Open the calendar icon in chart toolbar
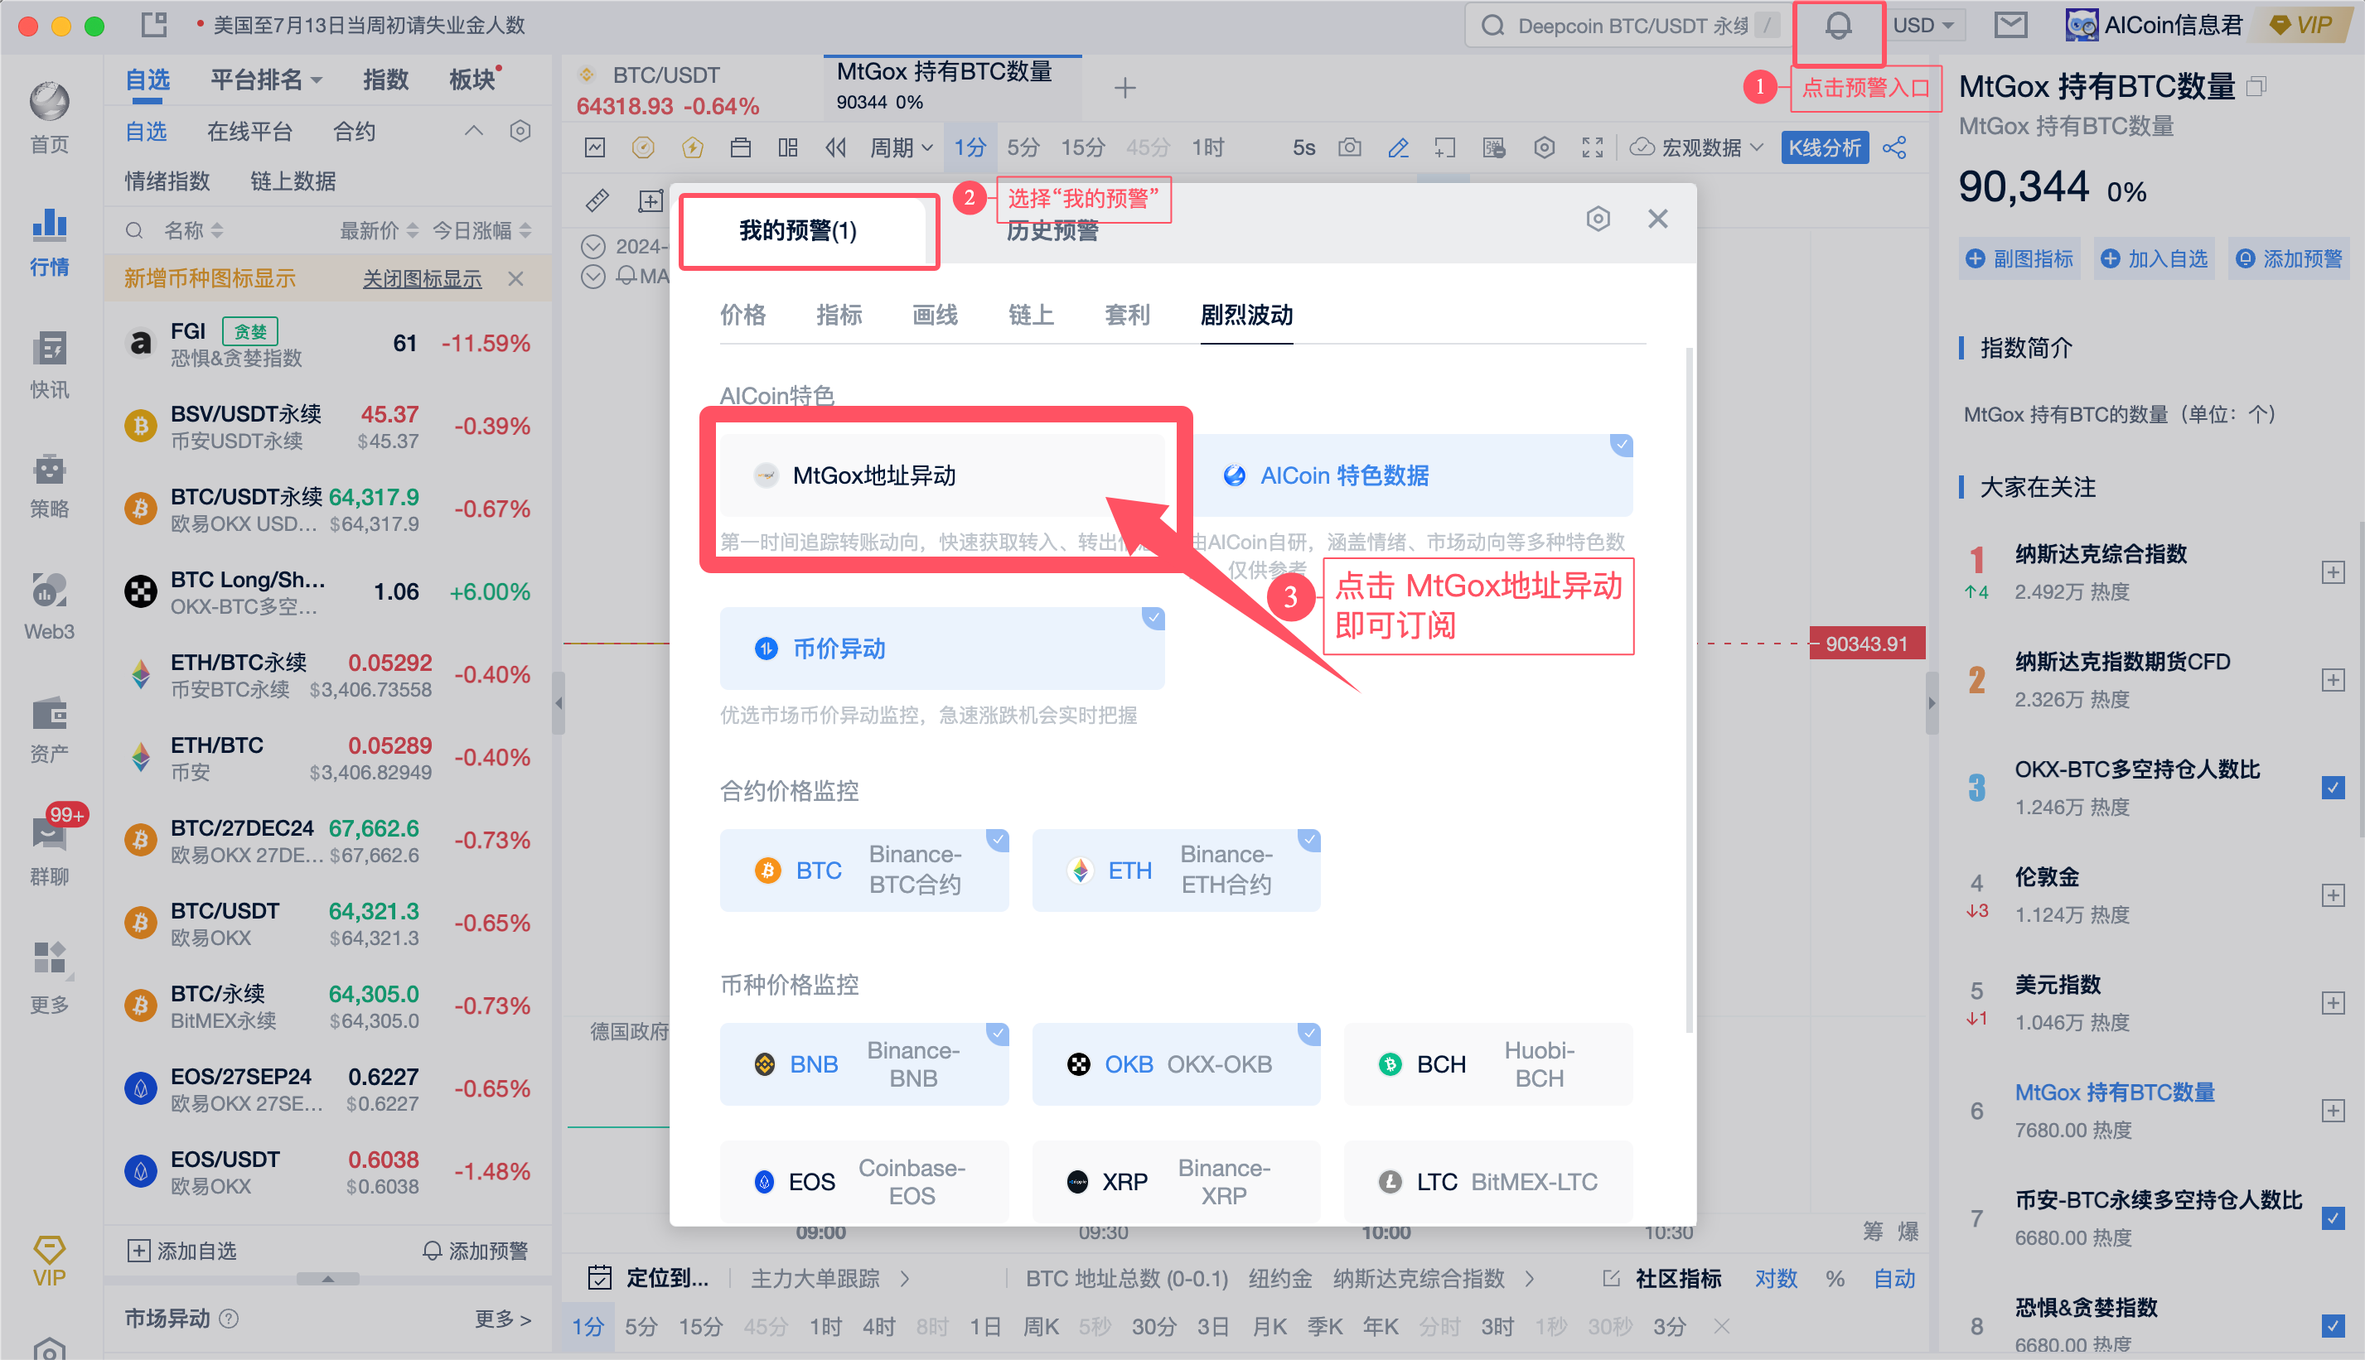Image resolution: width=2365 pixels, height=1360 pixels. coord(740,147)
